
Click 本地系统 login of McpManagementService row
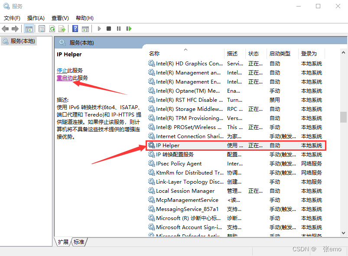tap(312, 200)
